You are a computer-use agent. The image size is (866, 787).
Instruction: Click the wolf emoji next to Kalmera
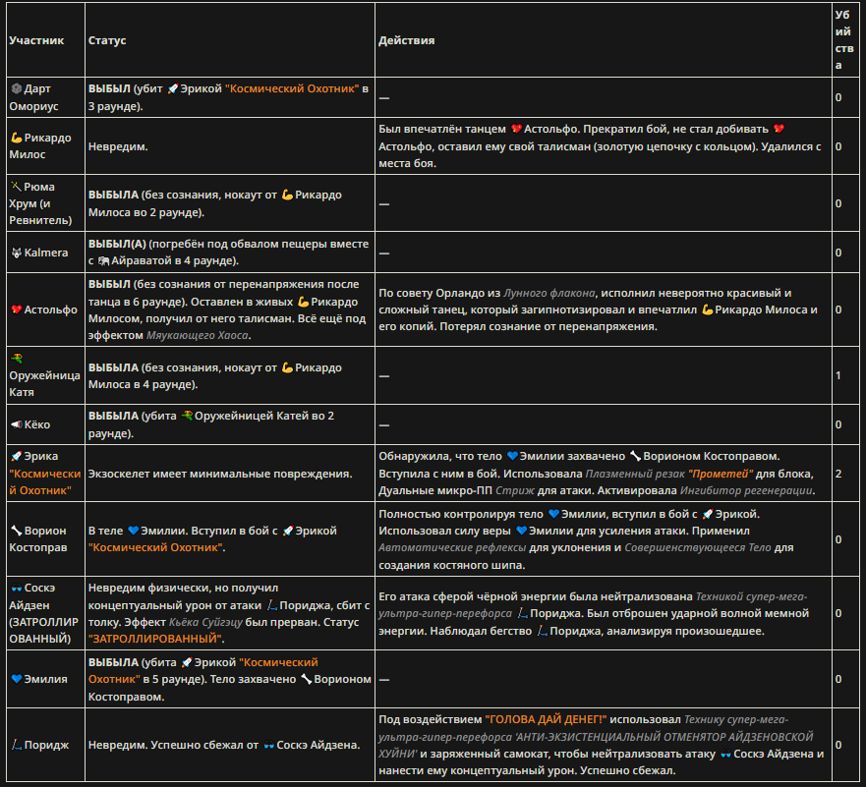(16, 253)
